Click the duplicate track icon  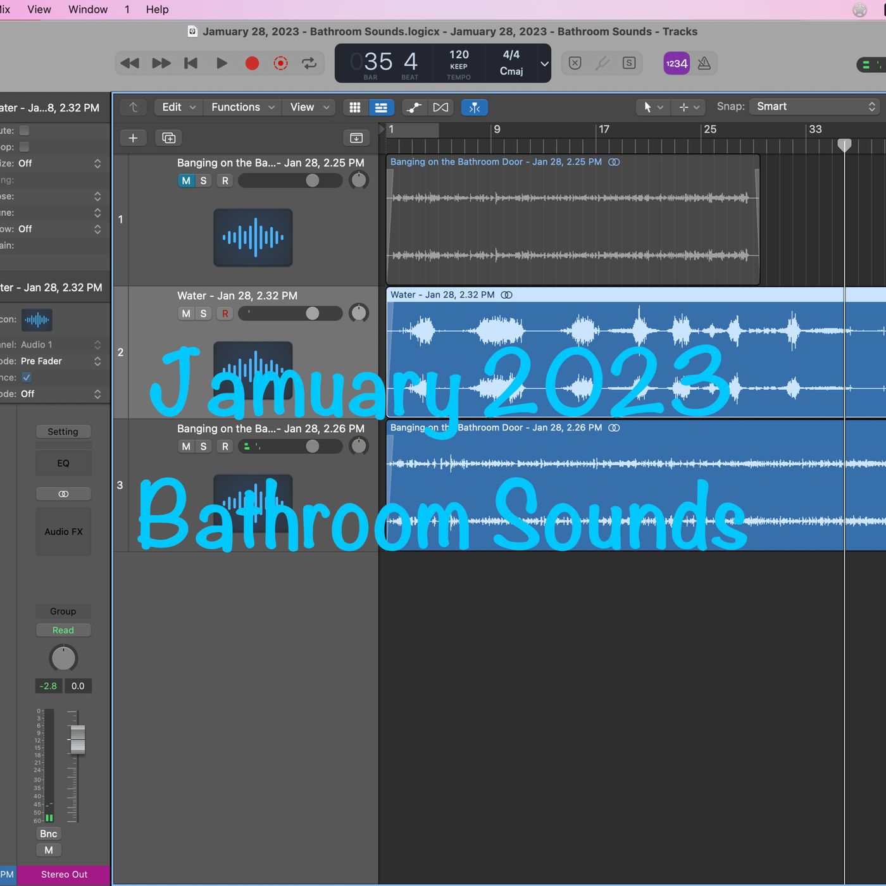[x=168, y=137]
